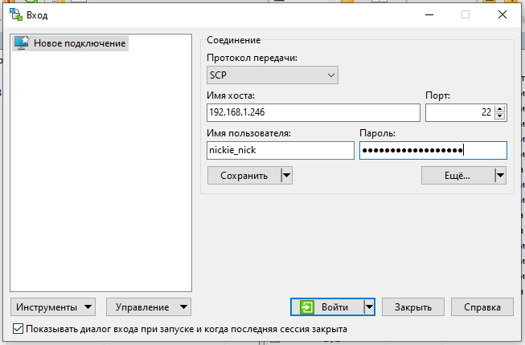Select the Новое подключение computer icon

point(22,43)
